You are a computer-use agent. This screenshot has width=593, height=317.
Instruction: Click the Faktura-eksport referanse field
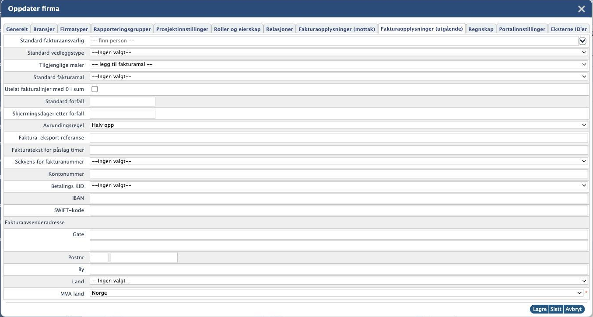coord(339,138)
